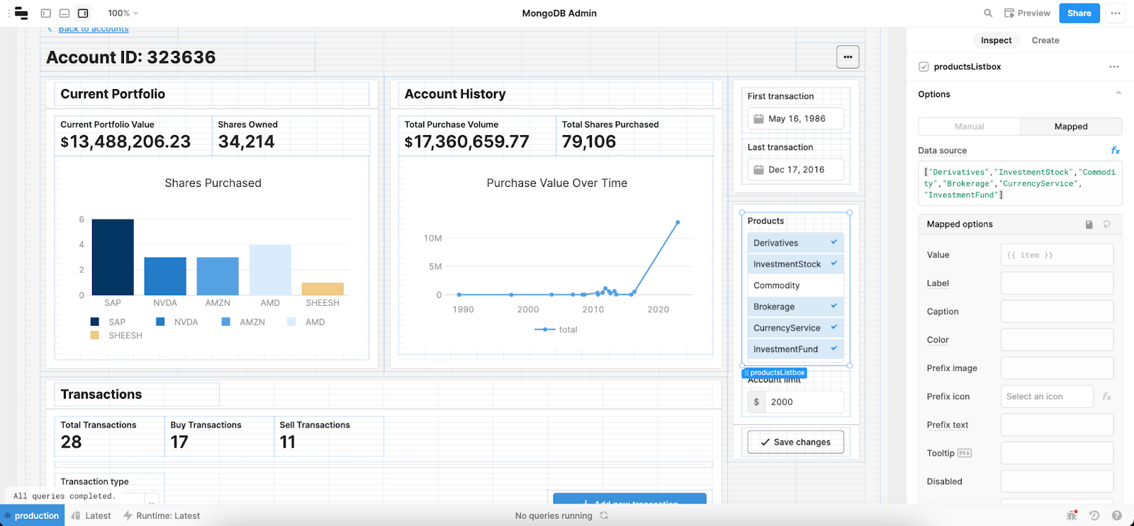Click the back arrow beside Back to accounts
This screenshot has width=1134, height=526.
coord(50,29)
